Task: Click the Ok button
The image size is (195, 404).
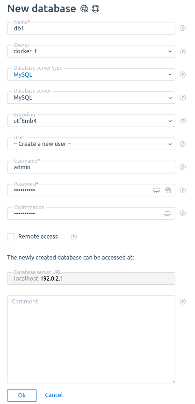Action: point(22,395)
